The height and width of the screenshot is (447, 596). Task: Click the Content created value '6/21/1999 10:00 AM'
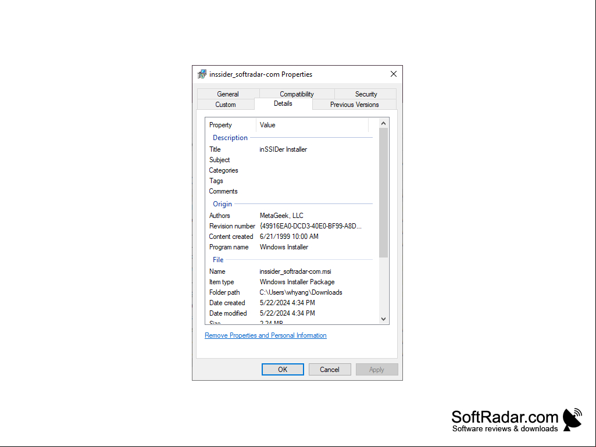coord(289,237)
